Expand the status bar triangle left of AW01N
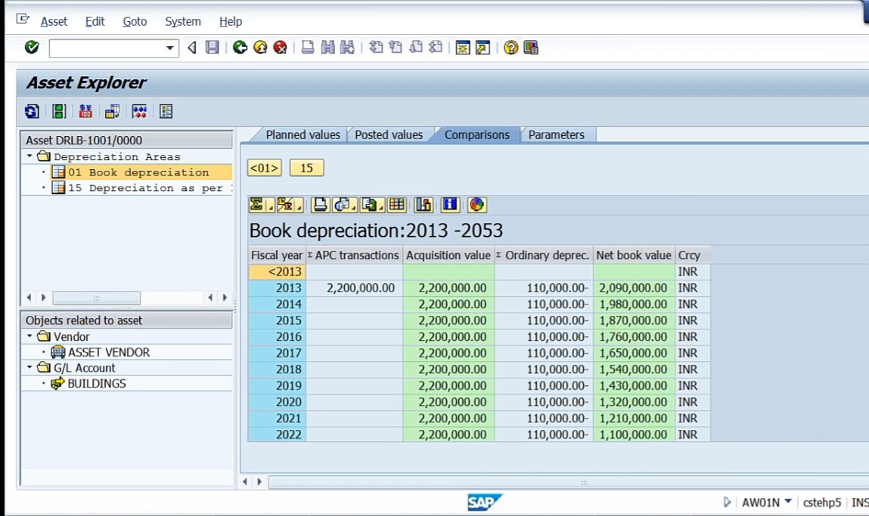 pyautogui.click(x=727, y=502)
